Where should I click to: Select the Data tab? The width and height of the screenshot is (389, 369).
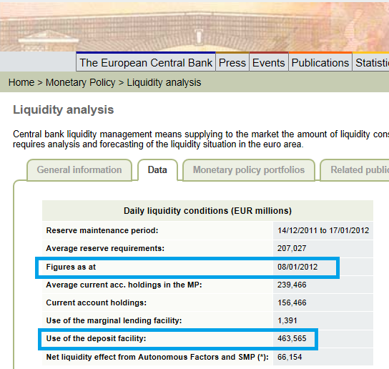[x=157, y=170]
